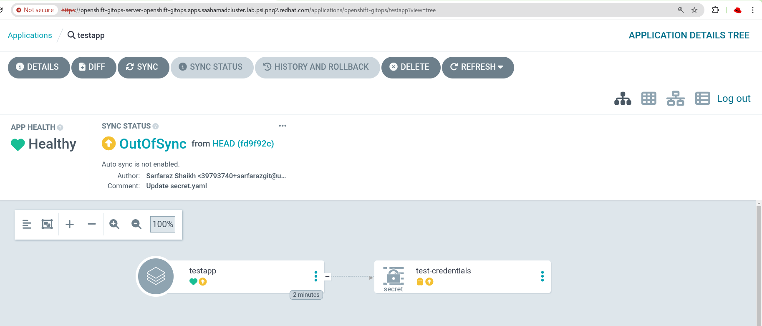Click the search magnifier beside testapp
The width and height of the screenshot is (762, 326).
[71, 35]
